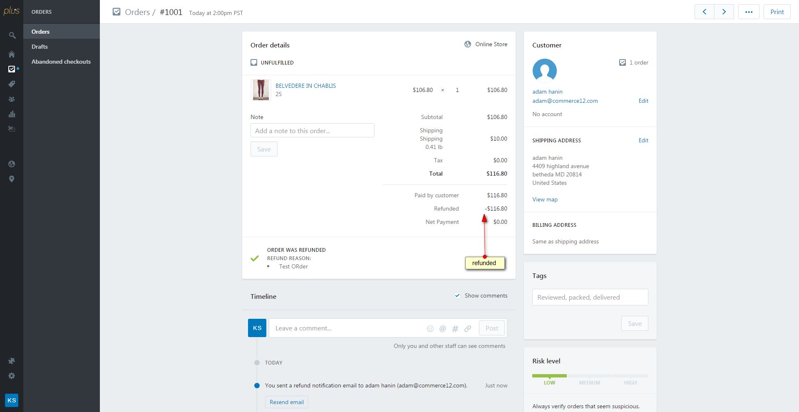
Task: Open Online Store via the sidebar globe icon
Action: click(12, 164)
